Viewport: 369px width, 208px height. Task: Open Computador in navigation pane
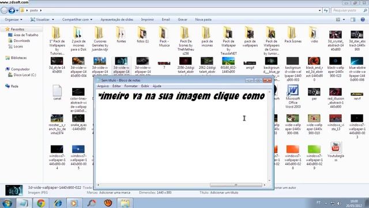click(20, 69)
